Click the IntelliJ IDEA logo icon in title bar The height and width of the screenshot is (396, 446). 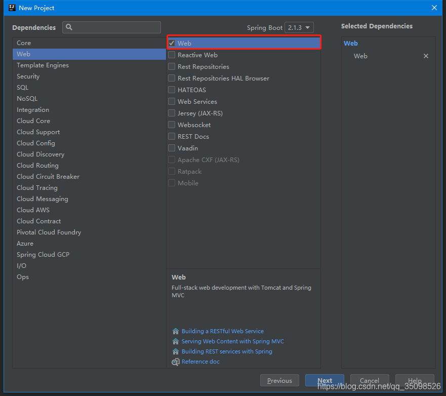[12, 8]
